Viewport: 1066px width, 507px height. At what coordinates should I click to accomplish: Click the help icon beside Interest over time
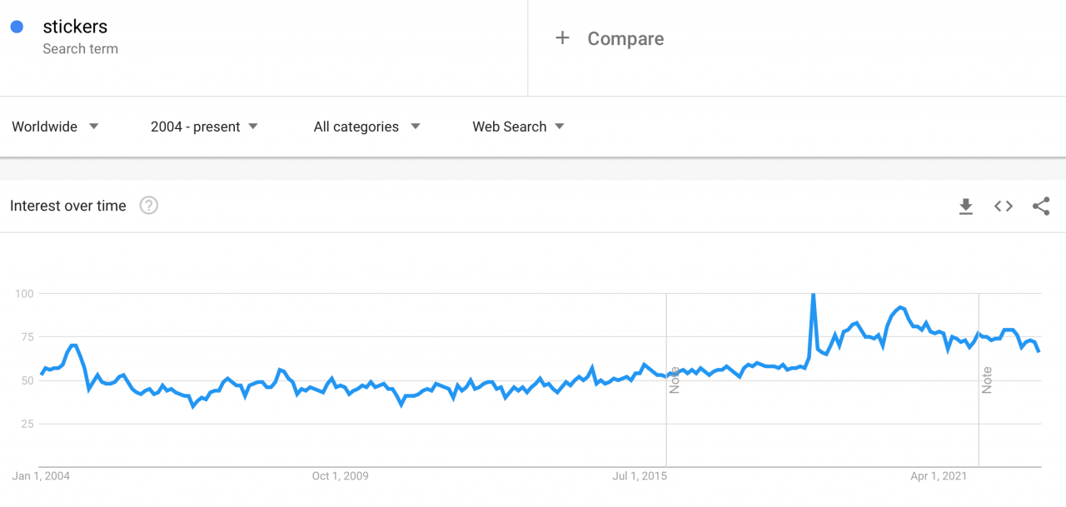point(149,206)
